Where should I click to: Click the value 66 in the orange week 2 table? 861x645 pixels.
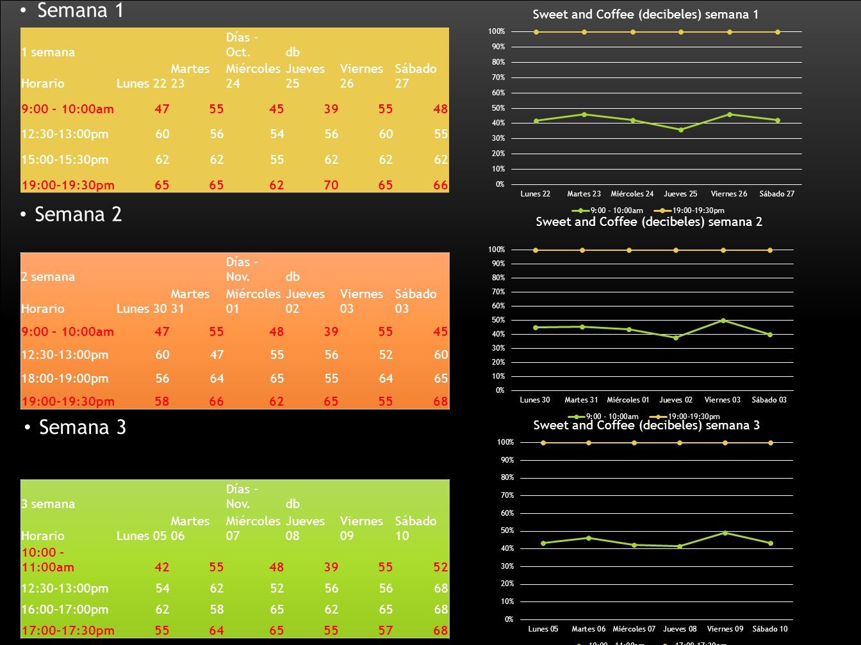[217, 401]
